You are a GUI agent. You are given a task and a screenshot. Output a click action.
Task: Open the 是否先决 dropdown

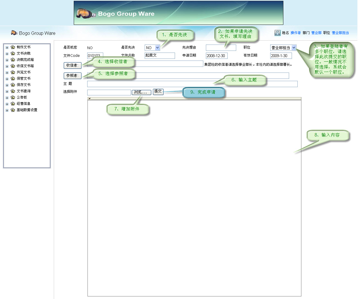pos(157,48)
